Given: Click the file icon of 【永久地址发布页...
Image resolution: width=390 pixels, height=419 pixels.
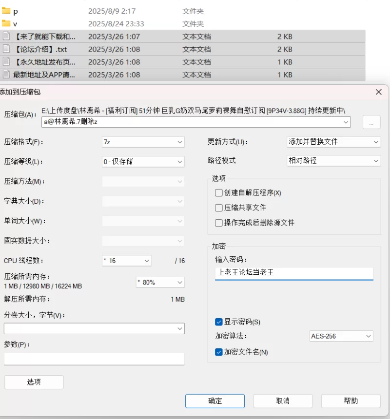Looking at the screenshot, I should [x=6, y=61].
